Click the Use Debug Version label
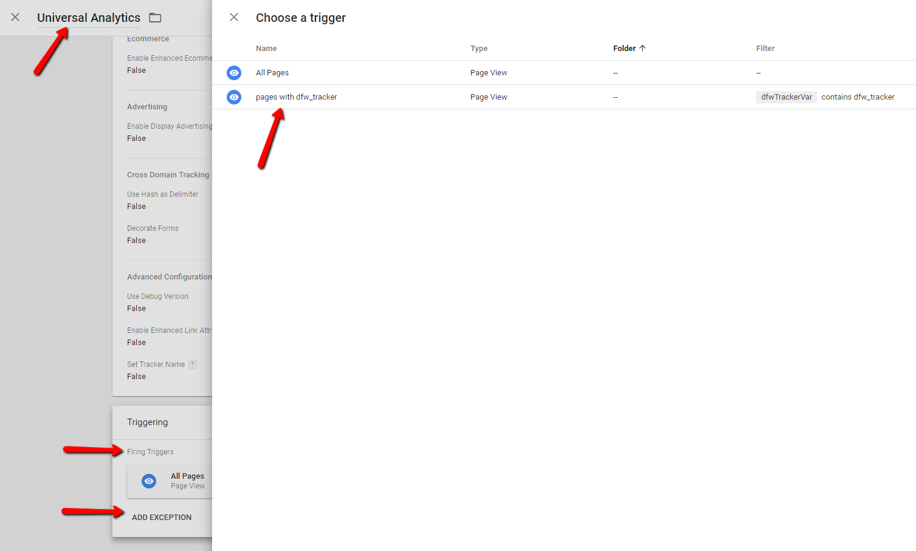The image size is (916, 551). (x=157, y=296)
